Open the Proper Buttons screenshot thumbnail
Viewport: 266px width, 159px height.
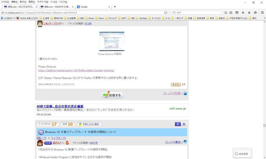point(112,41)
